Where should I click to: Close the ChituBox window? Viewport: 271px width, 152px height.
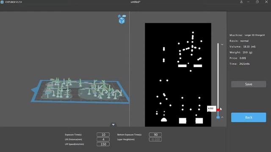pyautogui.click(x=266, y=2)
